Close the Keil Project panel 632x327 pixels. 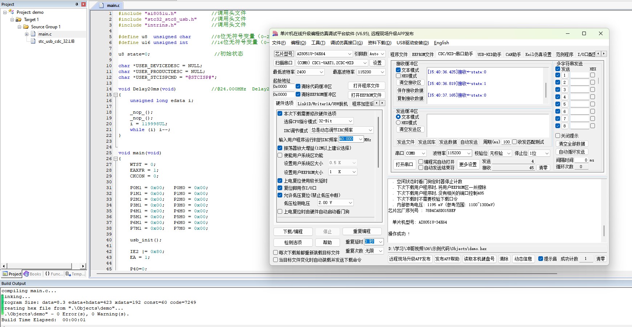pyautogui.click(x=83, y=4)
